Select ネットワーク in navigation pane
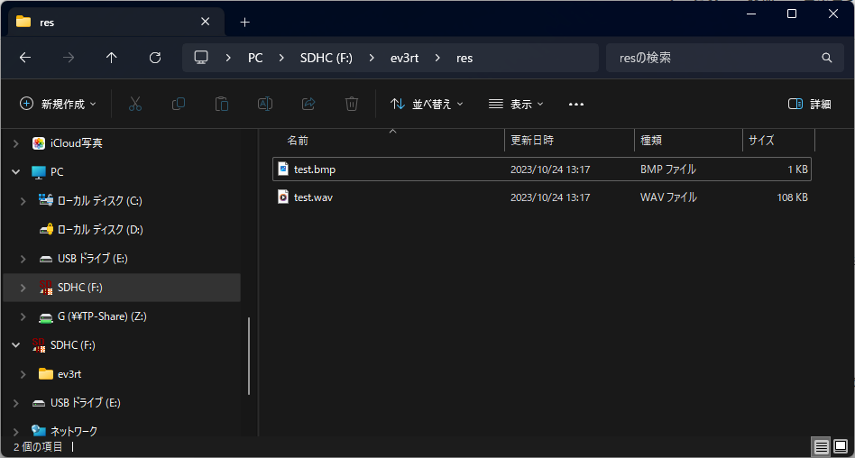 [74, 432]
